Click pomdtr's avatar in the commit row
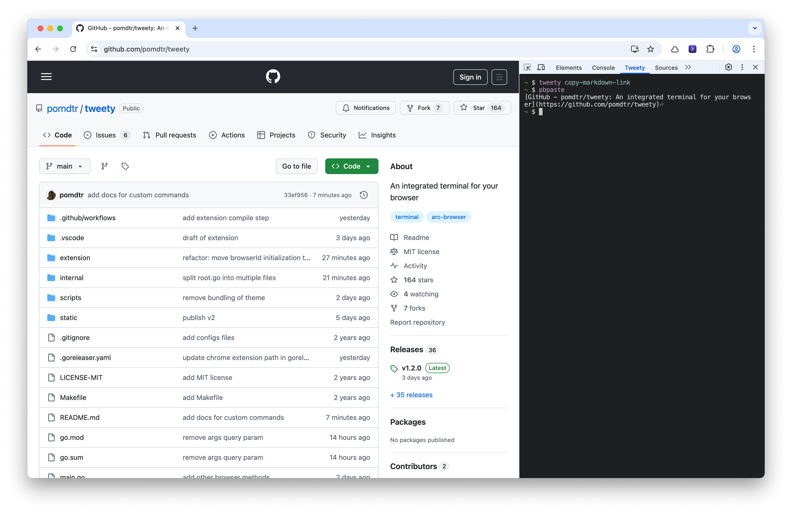Image resolution: width=792 pixels, height=514 pixels. pyautogui.click(x=51, y=195)
